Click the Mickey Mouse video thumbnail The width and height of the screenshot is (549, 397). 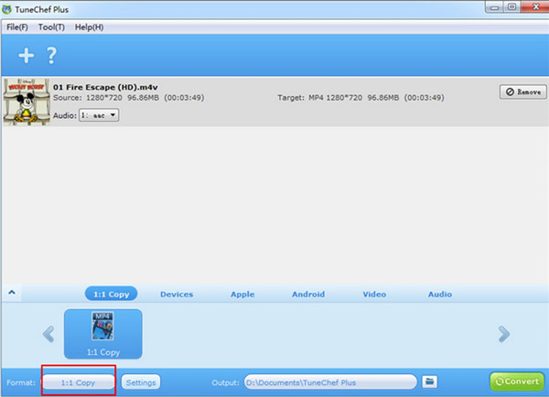point(27,102)
